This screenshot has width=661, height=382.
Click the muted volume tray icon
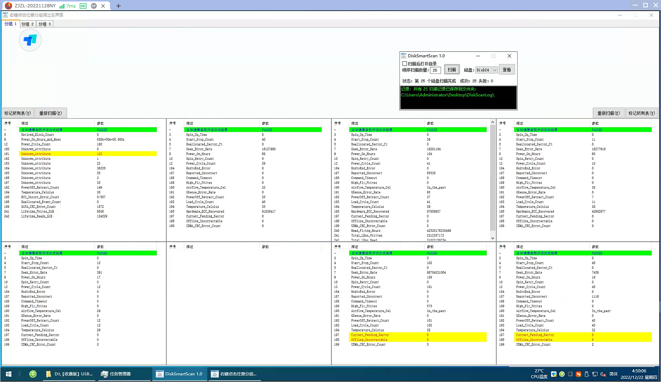[603, 374]
